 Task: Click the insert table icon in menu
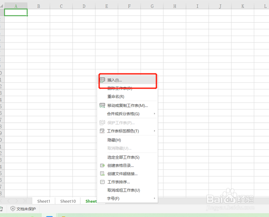click(103, 80)
